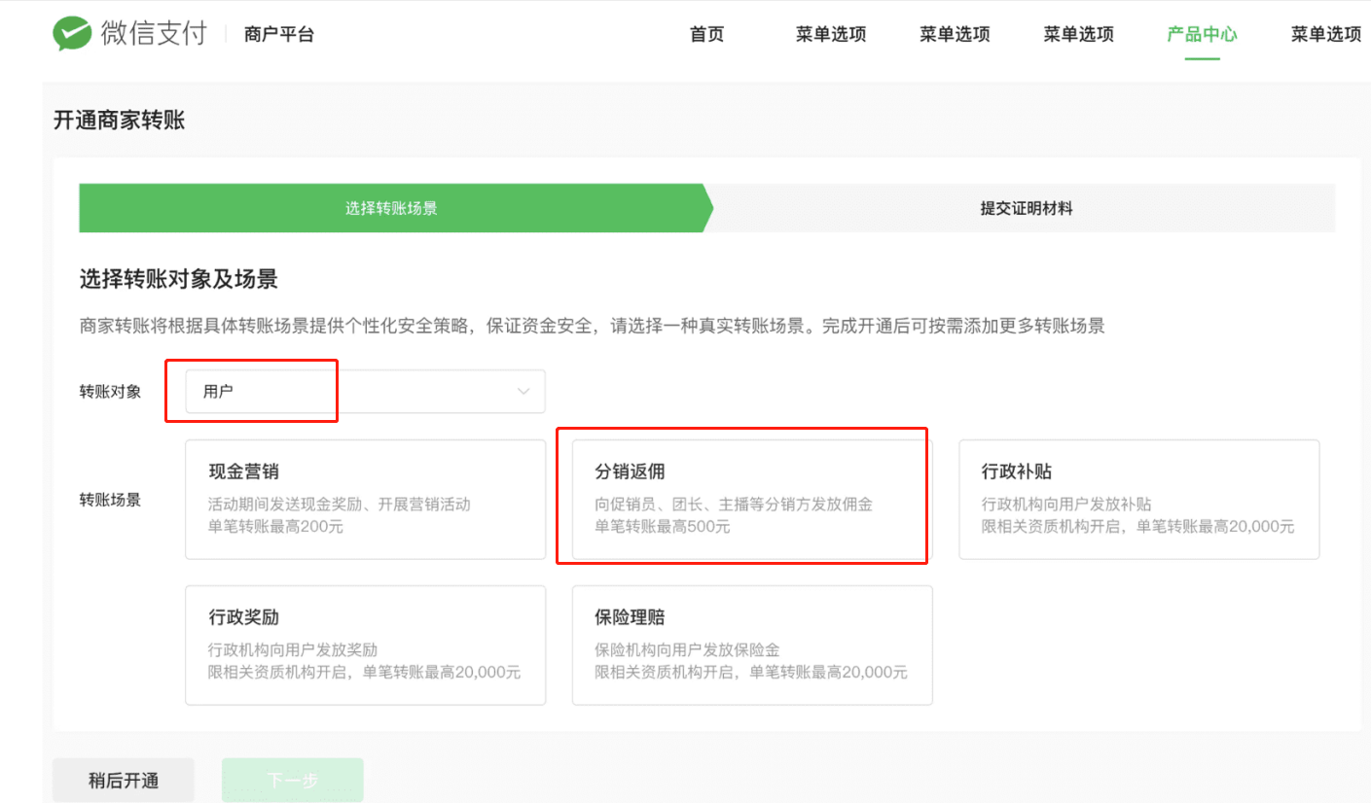The width and height of the screenshot is (1371, 803).
Task: Select the 选择转账场景 progress step
Action: 391,208
